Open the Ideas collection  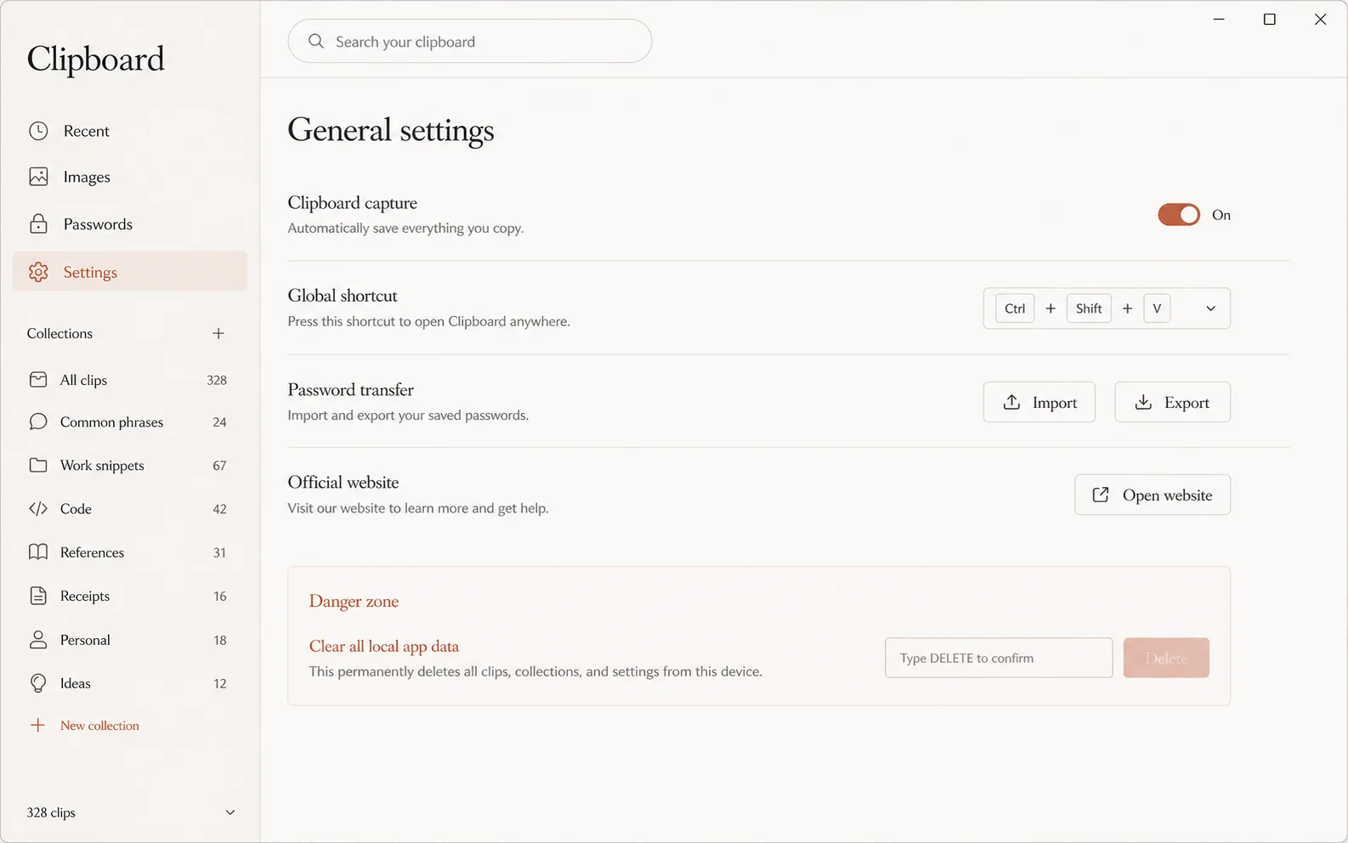tap(130, 683)
